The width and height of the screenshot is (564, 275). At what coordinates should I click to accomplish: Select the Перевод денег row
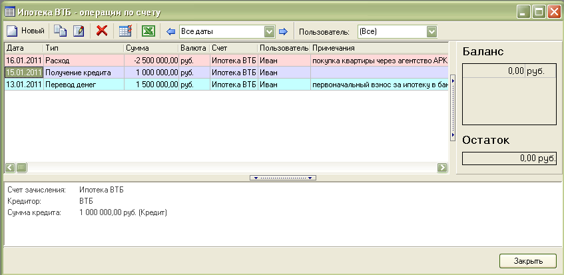tap(226, 85)
